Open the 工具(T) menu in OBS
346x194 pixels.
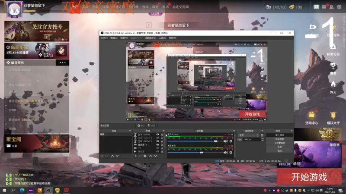click(163, 38)
